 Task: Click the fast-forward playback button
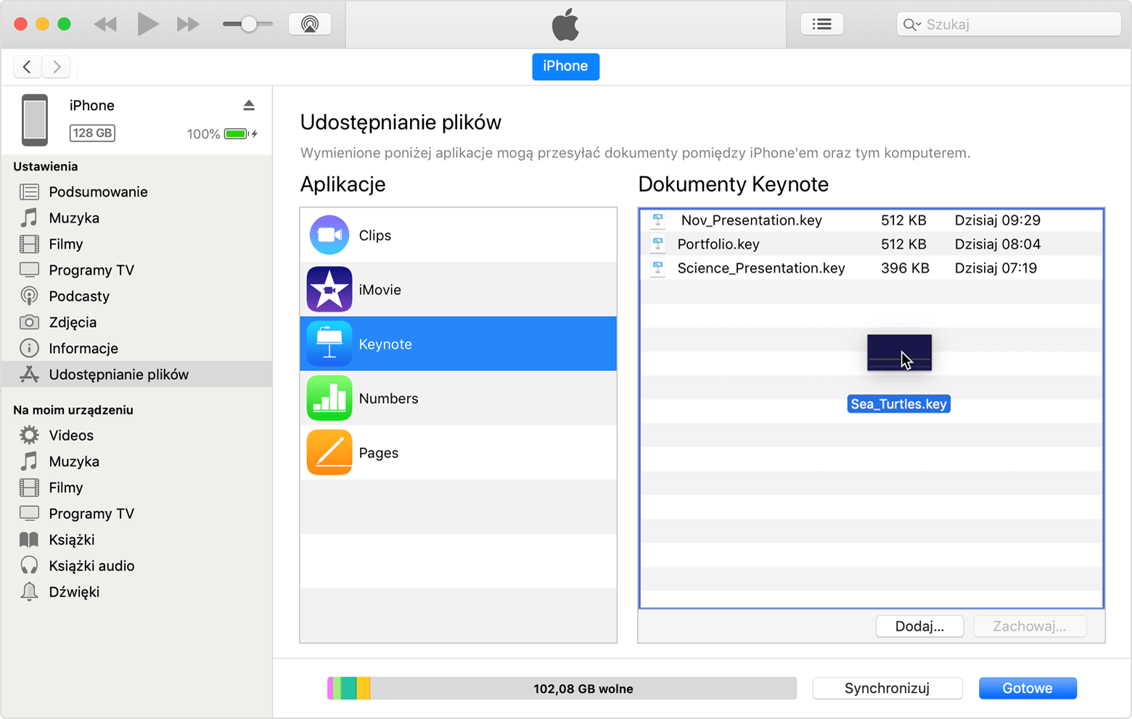coord(188,25)
